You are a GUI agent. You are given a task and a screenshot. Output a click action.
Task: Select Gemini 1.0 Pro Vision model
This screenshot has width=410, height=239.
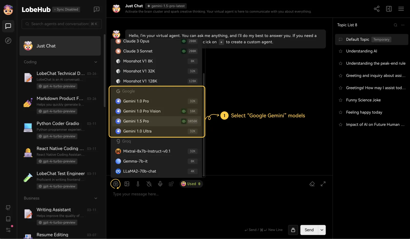coord(156,111)
